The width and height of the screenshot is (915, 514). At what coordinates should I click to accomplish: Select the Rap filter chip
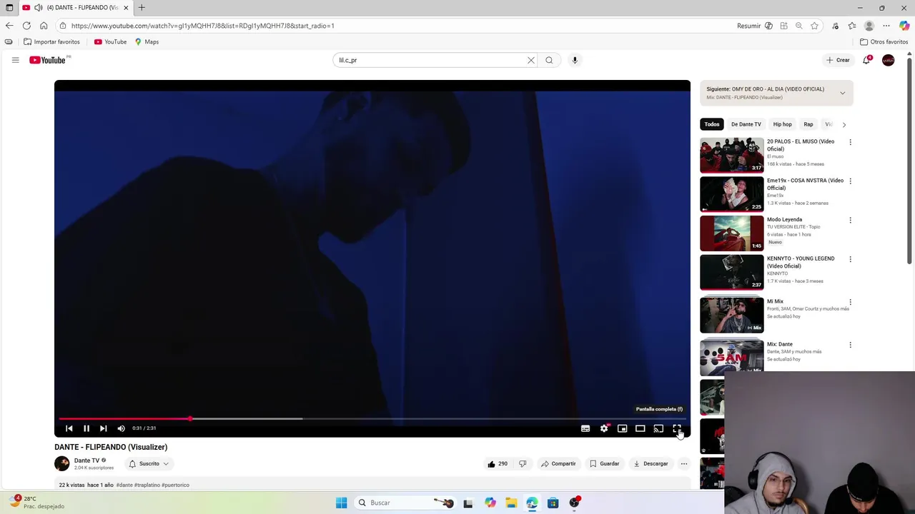pos(808,124)
